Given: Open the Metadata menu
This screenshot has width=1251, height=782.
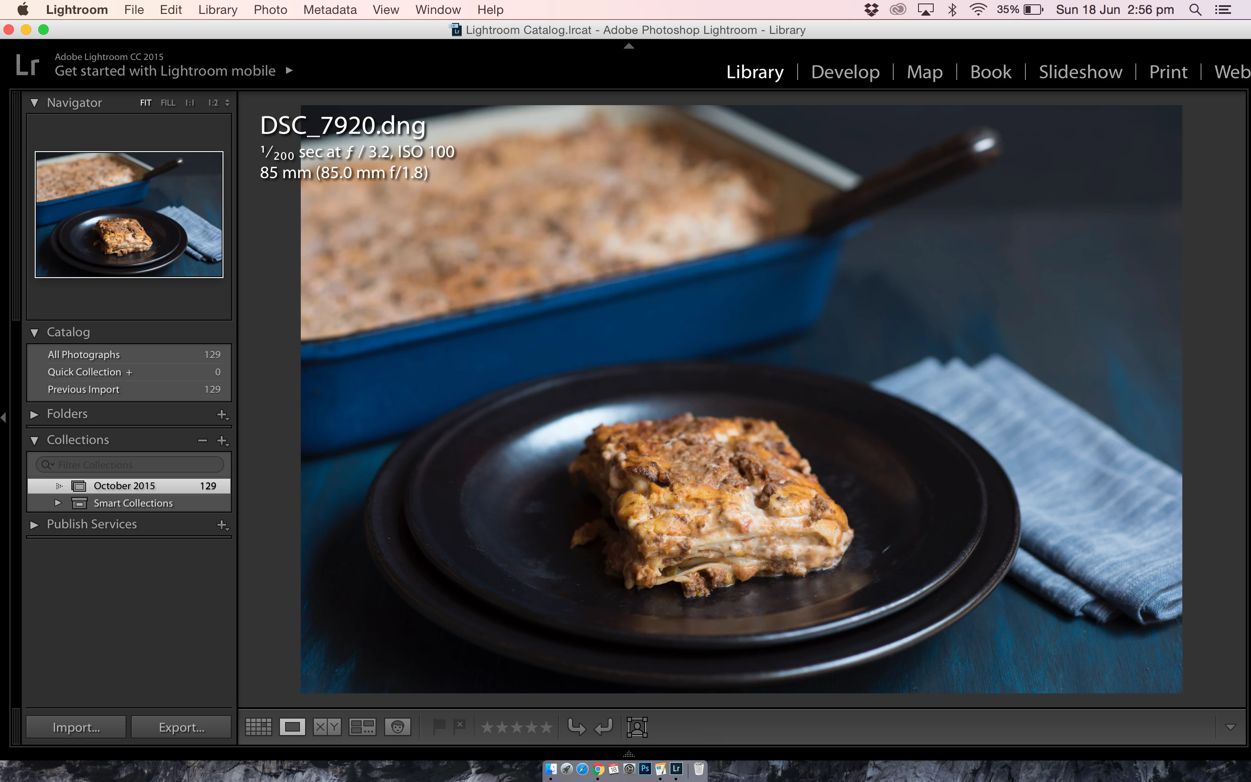Looking at the screenshot, I should click(329, 10).
